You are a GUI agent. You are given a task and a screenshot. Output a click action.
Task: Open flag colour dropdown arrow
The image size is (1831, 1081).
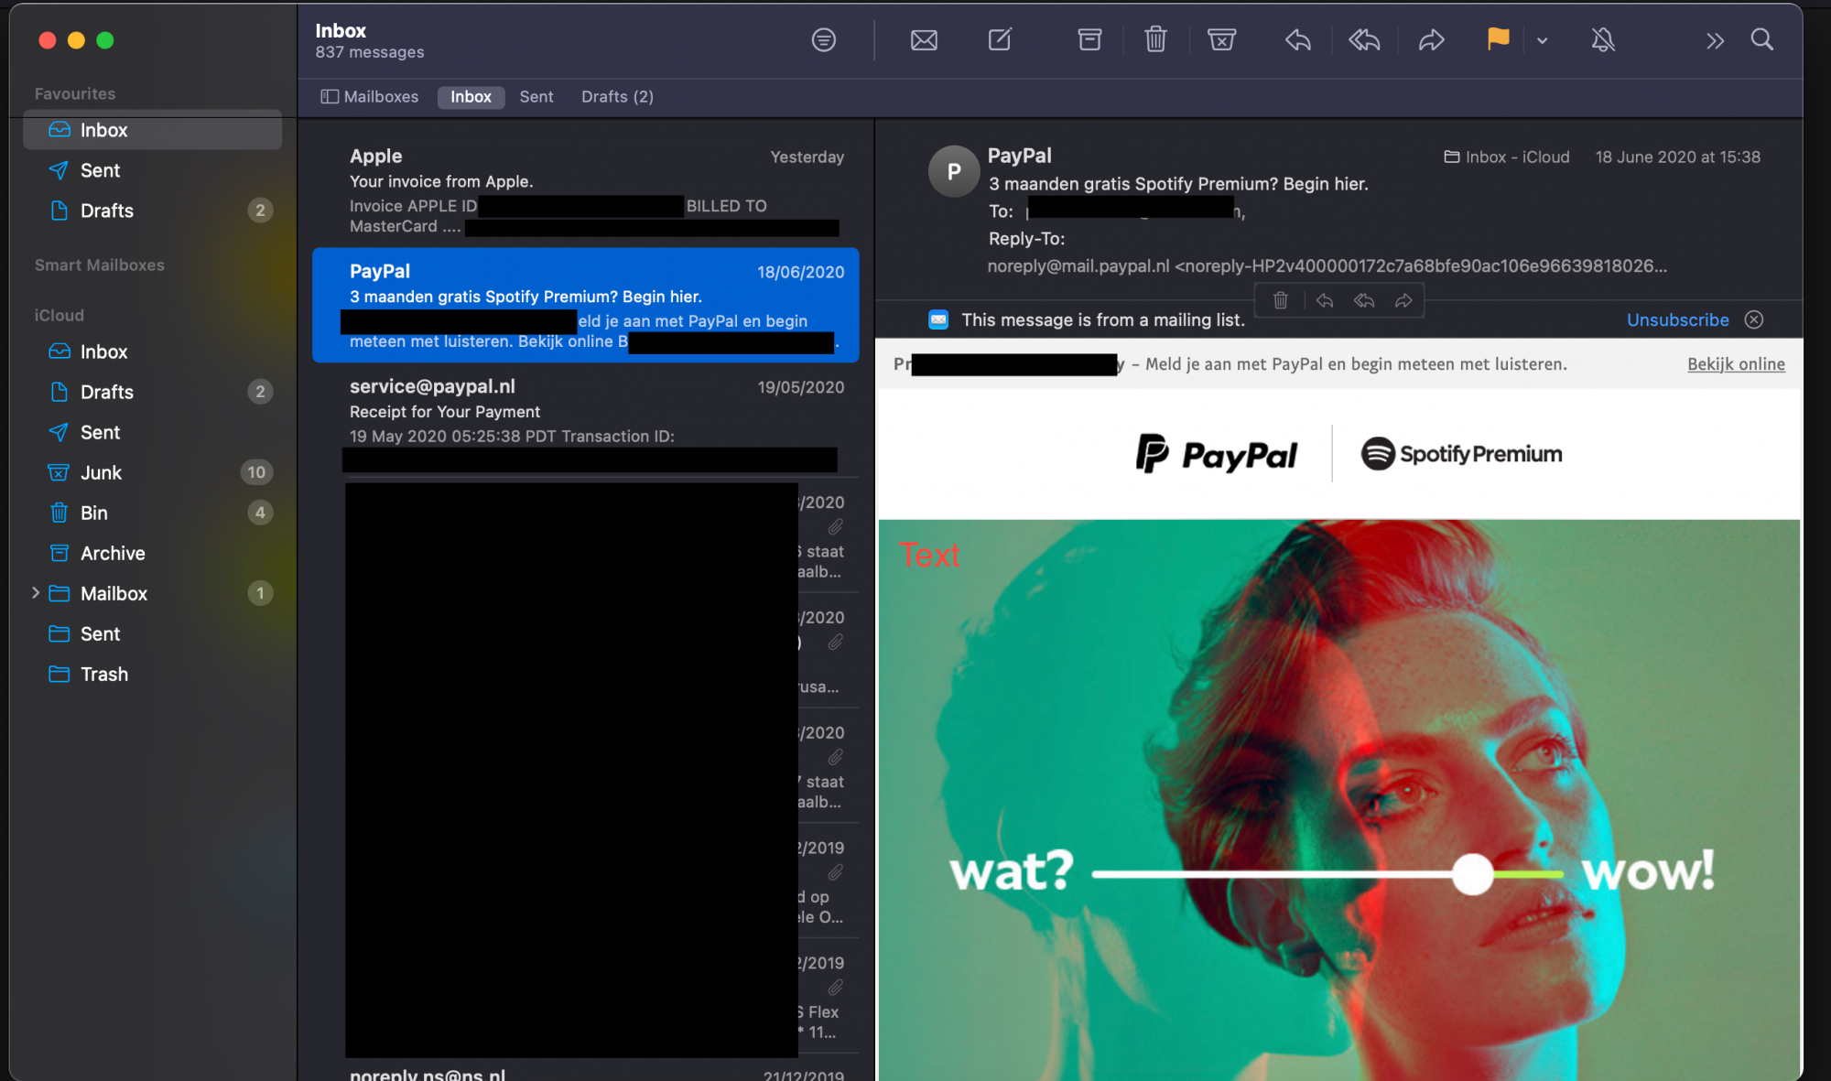(1542, 40)
